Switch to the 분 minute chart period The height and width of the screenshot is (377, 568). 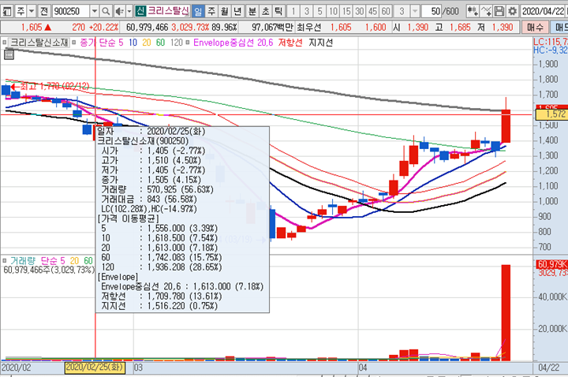click(x=252, y=12)
